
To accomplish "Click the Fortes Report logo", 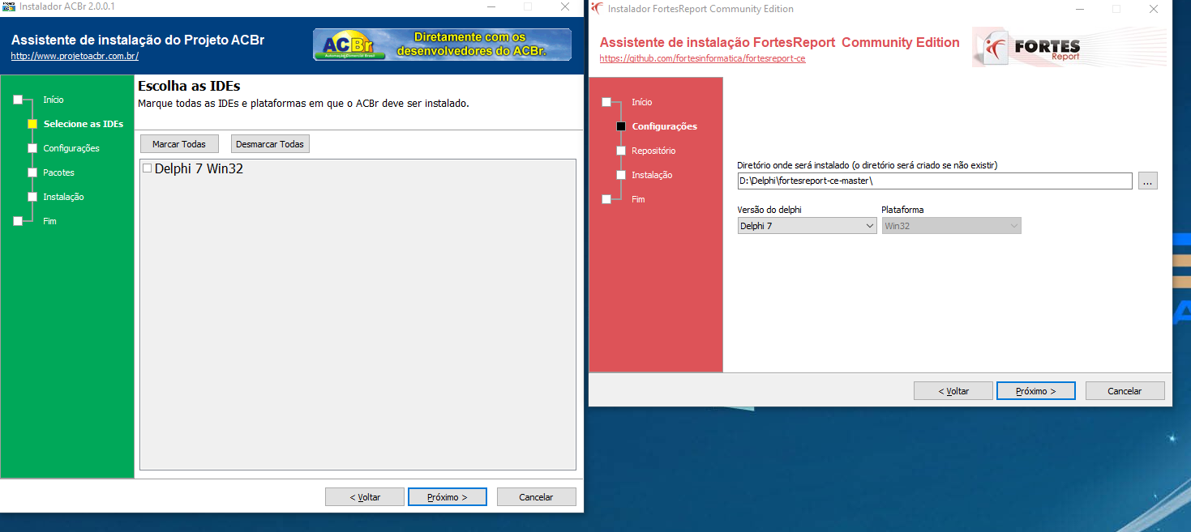I will click(1068, 48).
